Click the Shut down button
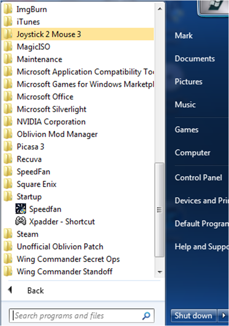 coord(194,315)
